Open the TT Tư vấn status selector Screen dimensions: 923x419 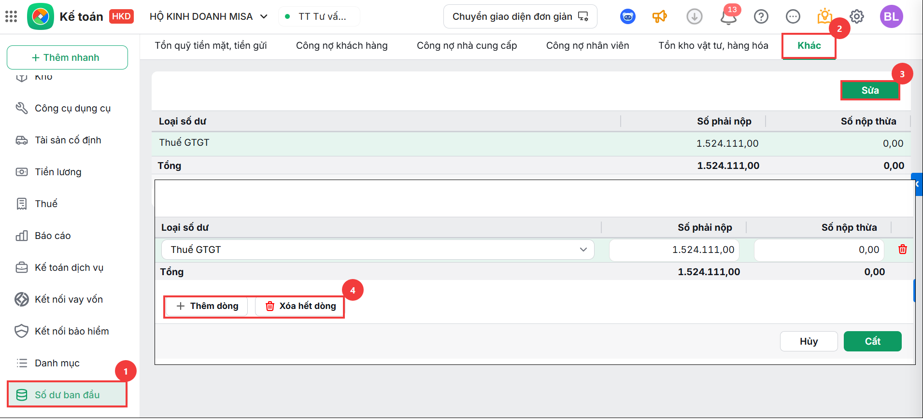tap(319, 16)
